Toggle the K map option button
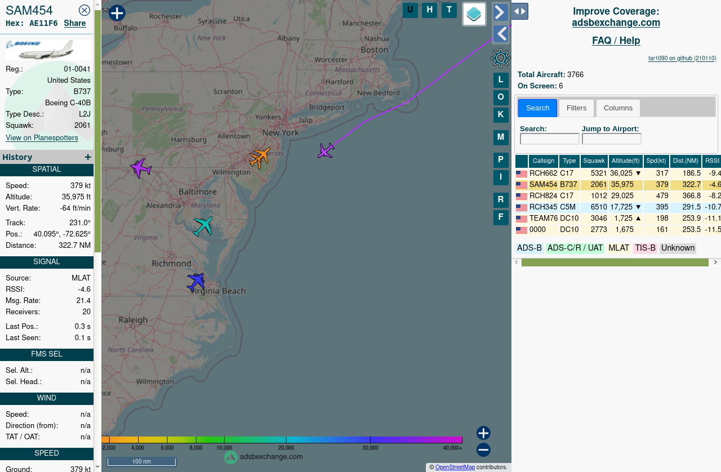721x472 pixels. point(501,115)
